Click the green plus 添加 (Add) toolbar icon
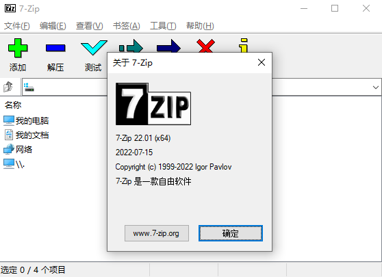Image resolution: width=382 pixels, height=277 pixels. click(x=18, y=48)
